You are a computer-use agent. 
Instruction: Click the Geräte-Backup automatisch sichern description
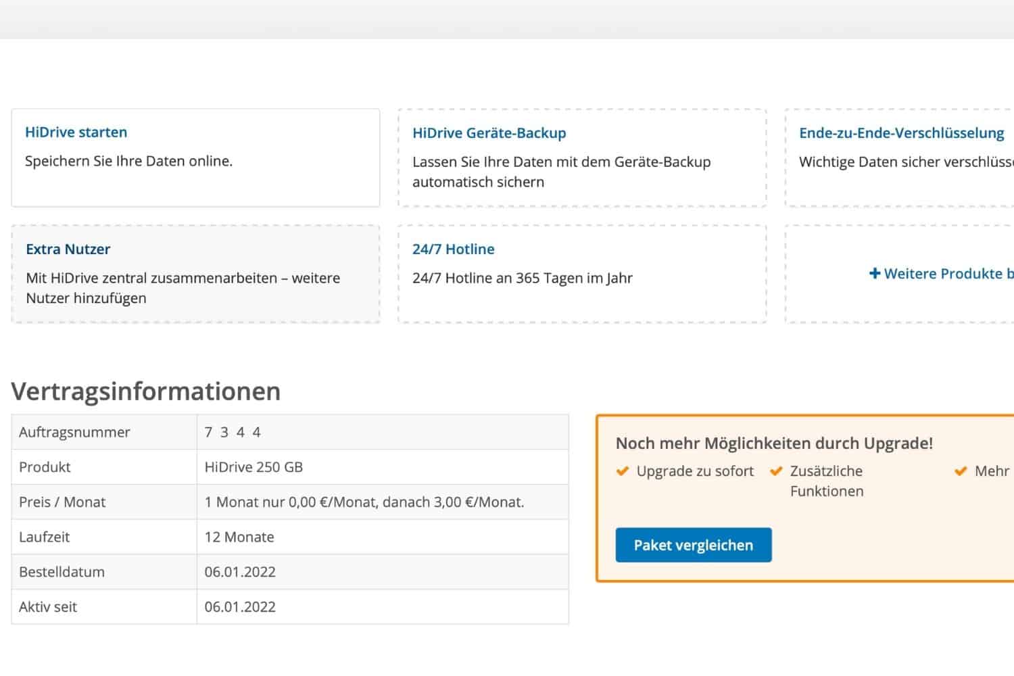[x=562, y=172]
